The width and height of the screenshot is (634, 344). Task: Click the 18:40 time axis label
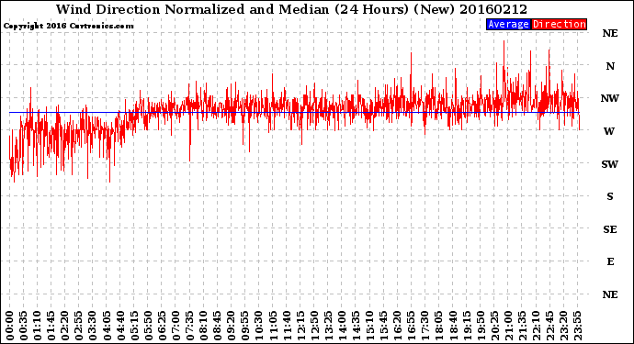452,326
